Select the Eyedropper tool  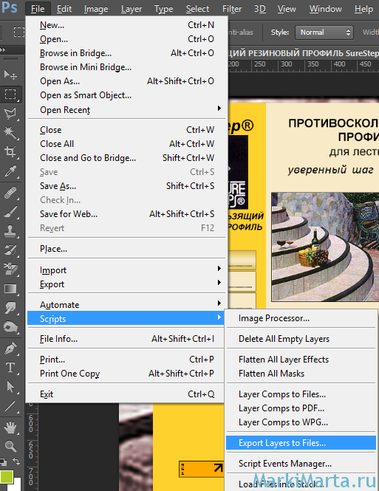(10, 171)
